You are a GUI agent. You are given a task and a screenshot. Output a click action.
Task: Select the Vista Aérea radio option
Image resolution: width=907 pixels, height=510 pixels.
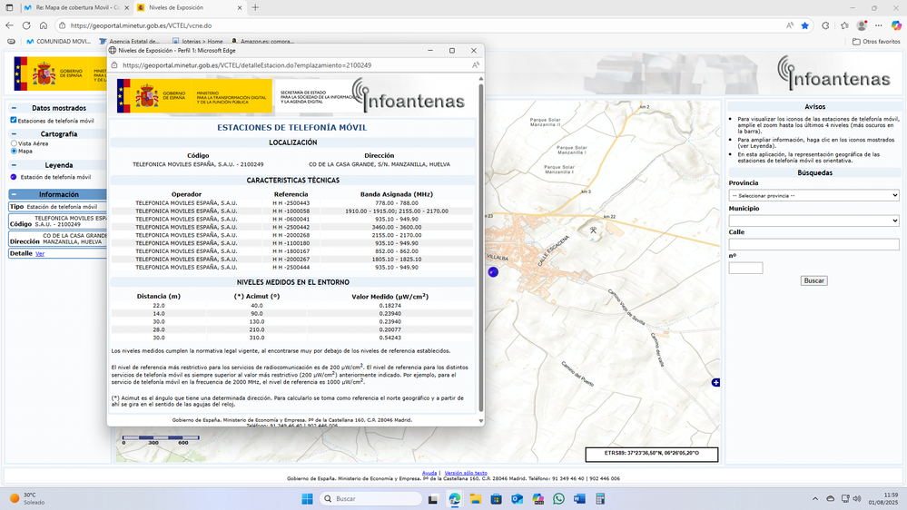click(x=14, y=143)
